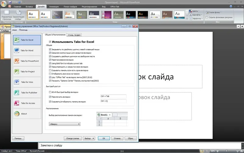Select the Tabs for Excel sidebar icon
244x153 pixels.
click(16, 40)
